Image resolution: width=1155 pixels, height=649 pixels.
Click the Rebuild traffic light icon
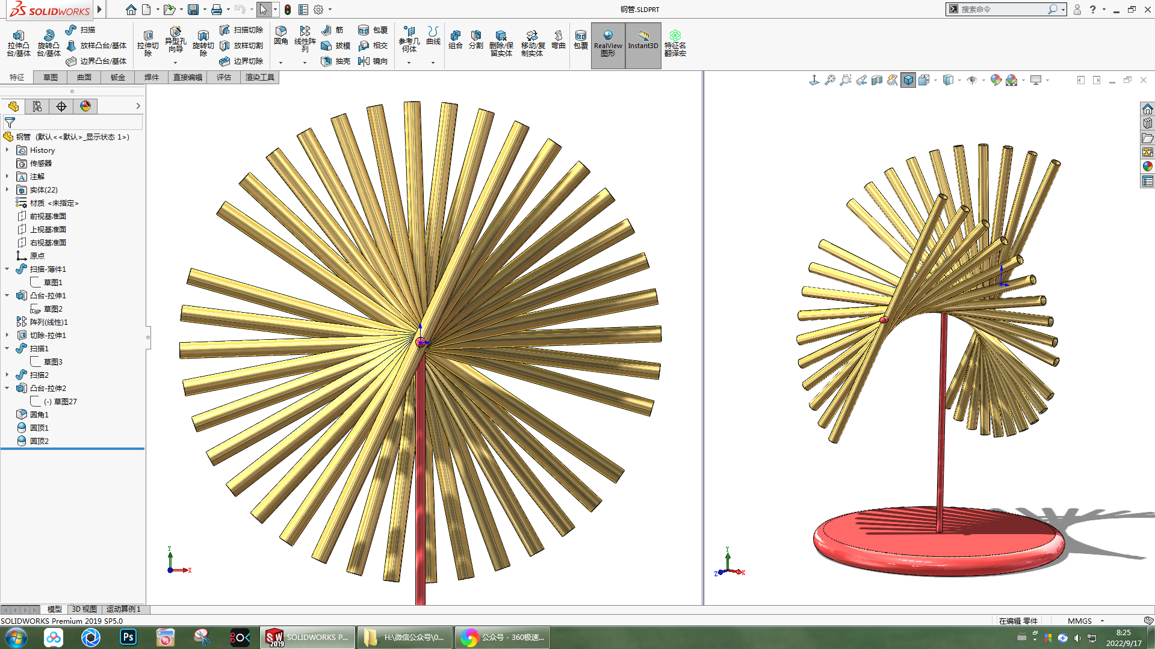coord(288,10)
